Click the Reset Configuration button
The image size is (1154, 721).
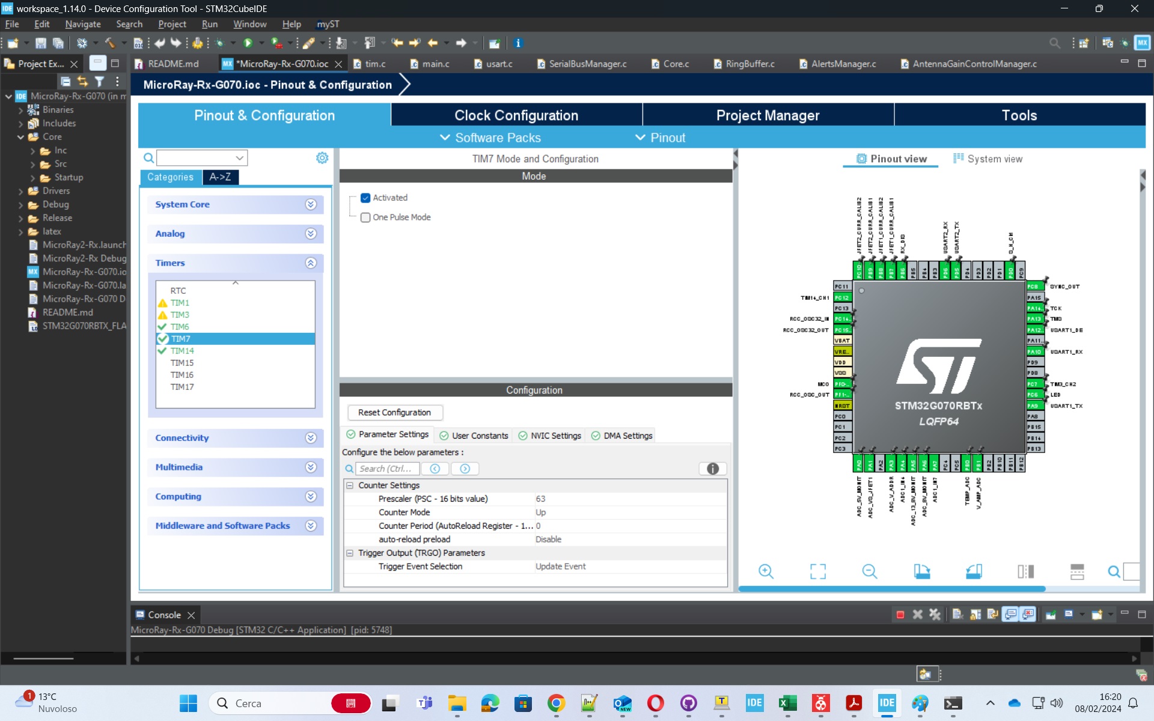click(394, 412)
